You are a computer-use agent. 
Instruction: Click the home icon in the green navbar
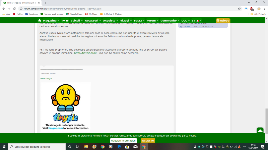click(x=40, y=21)
